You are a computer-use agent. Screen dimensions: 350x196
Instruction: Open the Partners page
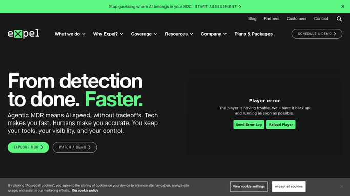[x=272, y=19]
